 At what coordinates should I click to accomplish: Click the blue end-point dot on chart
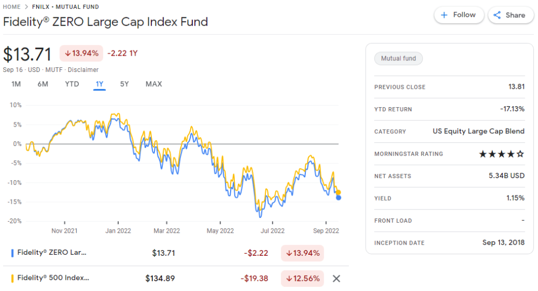click(x=338, y=198)
